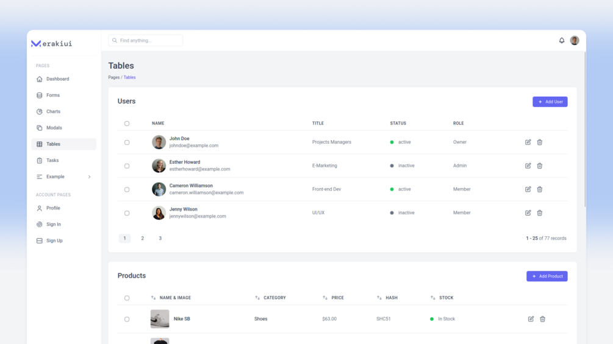Viewport: 613px width, 344px height.
Task: Select the Nike SB row checkbox
Action: [127, 319]
